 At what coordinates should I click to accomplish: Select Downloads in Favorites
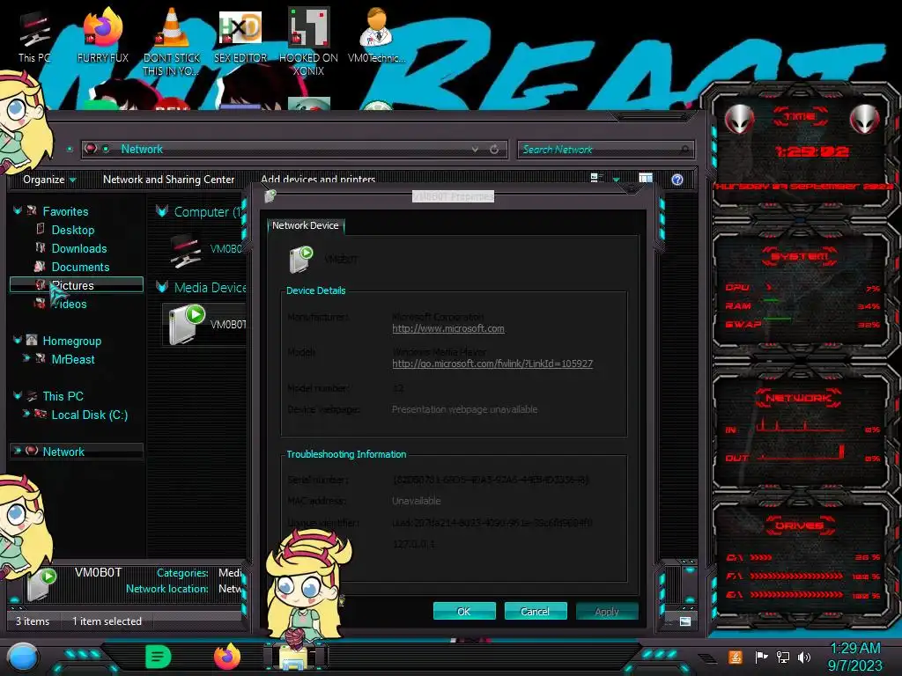tap(79, 248)
